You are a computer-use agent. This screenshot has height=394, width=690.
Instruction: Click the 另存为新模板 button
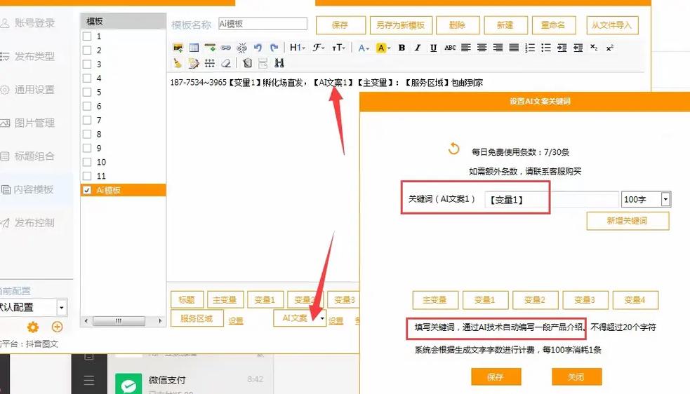click(x=400, y=25)
